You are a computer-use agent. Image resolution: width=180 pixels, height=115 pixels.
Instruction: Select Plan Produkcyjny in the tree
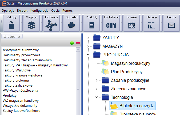pyautogui.click(x=126, y=72)
